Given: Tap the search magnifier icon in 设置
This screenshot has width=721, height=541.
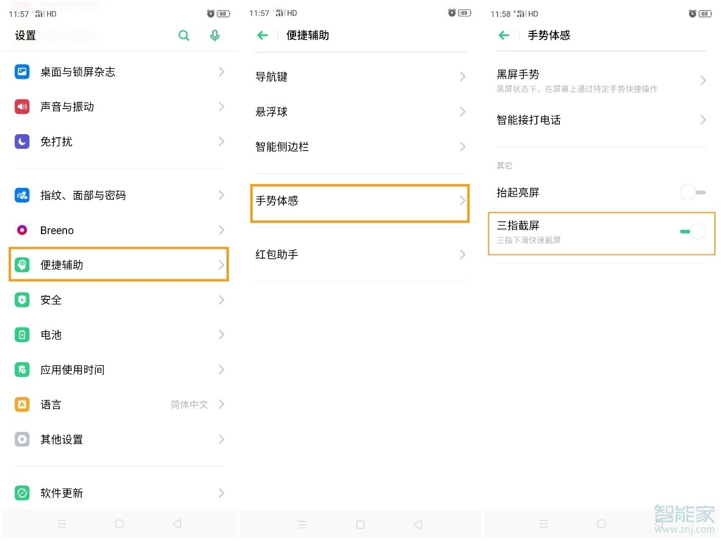Looking at the screenshot, I should pyautogui.click(x=184, y=35).
